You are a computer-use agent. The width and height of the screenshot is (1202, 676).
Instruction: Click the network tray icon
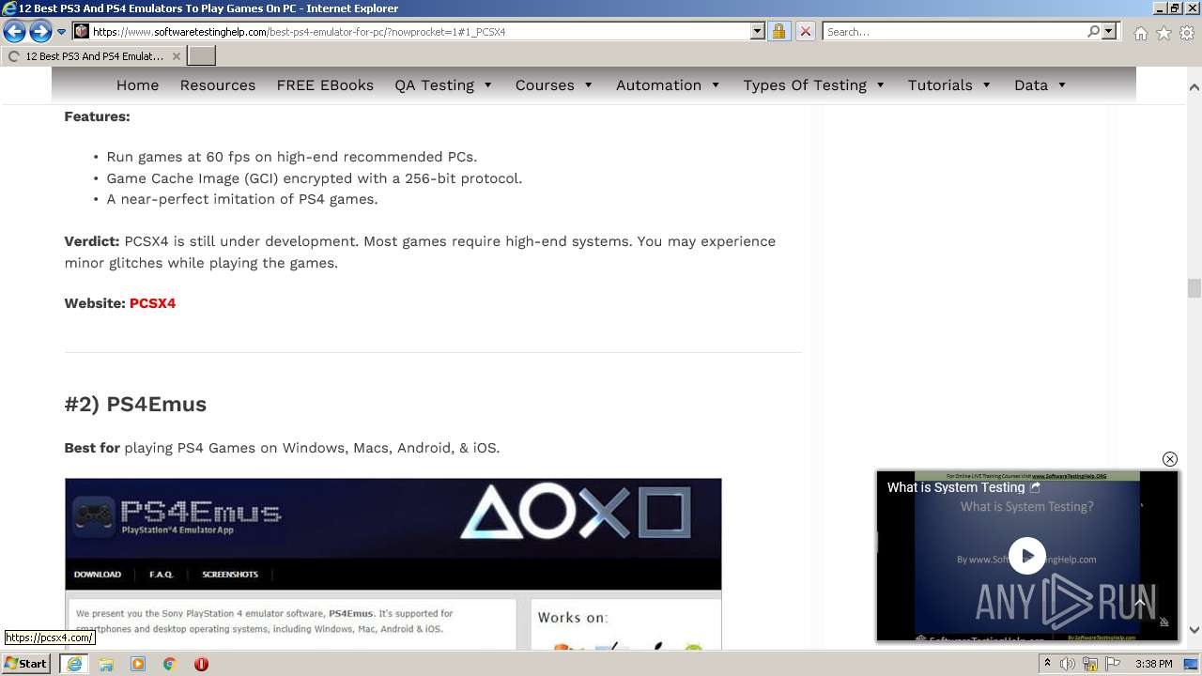[1090, 664]
